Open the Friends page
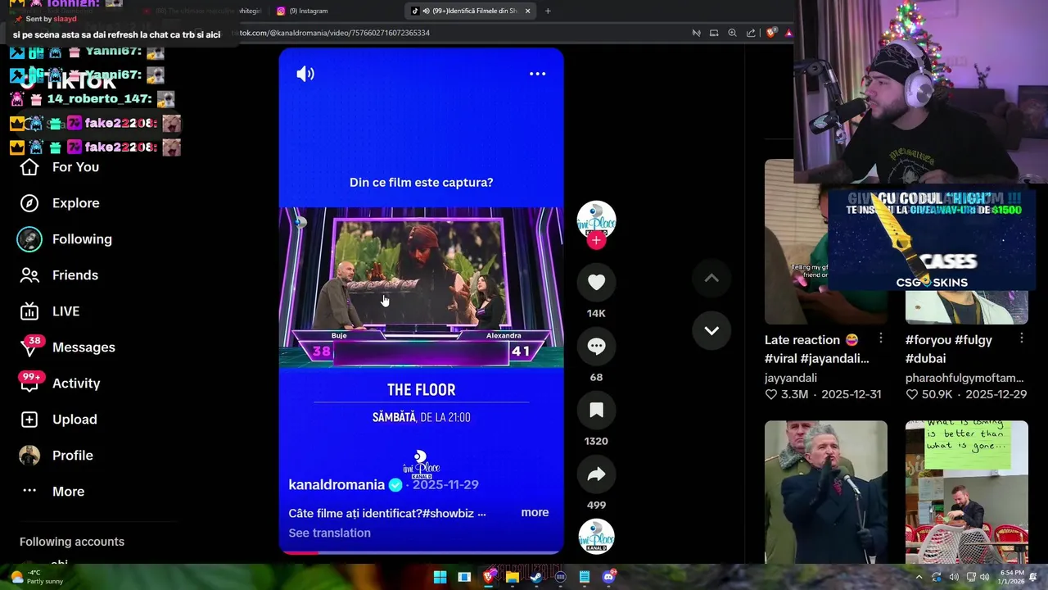The width and height of the screenshot is (1048, 590). tap(75, 275)
